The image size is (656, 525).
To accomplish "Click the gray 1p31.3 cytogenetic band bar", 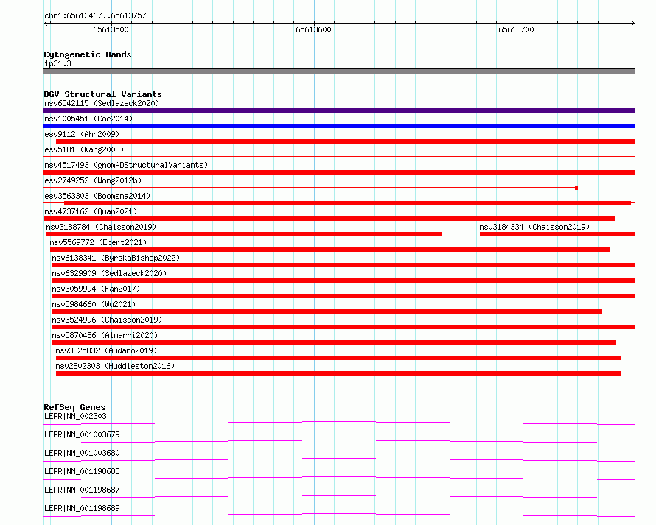I will 339,71.
